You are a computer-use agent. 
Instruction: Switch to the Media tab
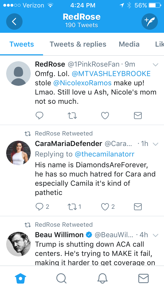click(129, 44)
